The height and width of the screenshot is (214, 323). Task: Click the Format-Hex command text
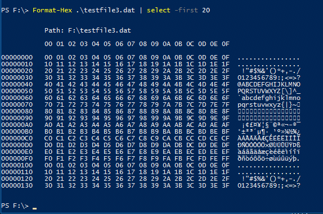(52, 10)
